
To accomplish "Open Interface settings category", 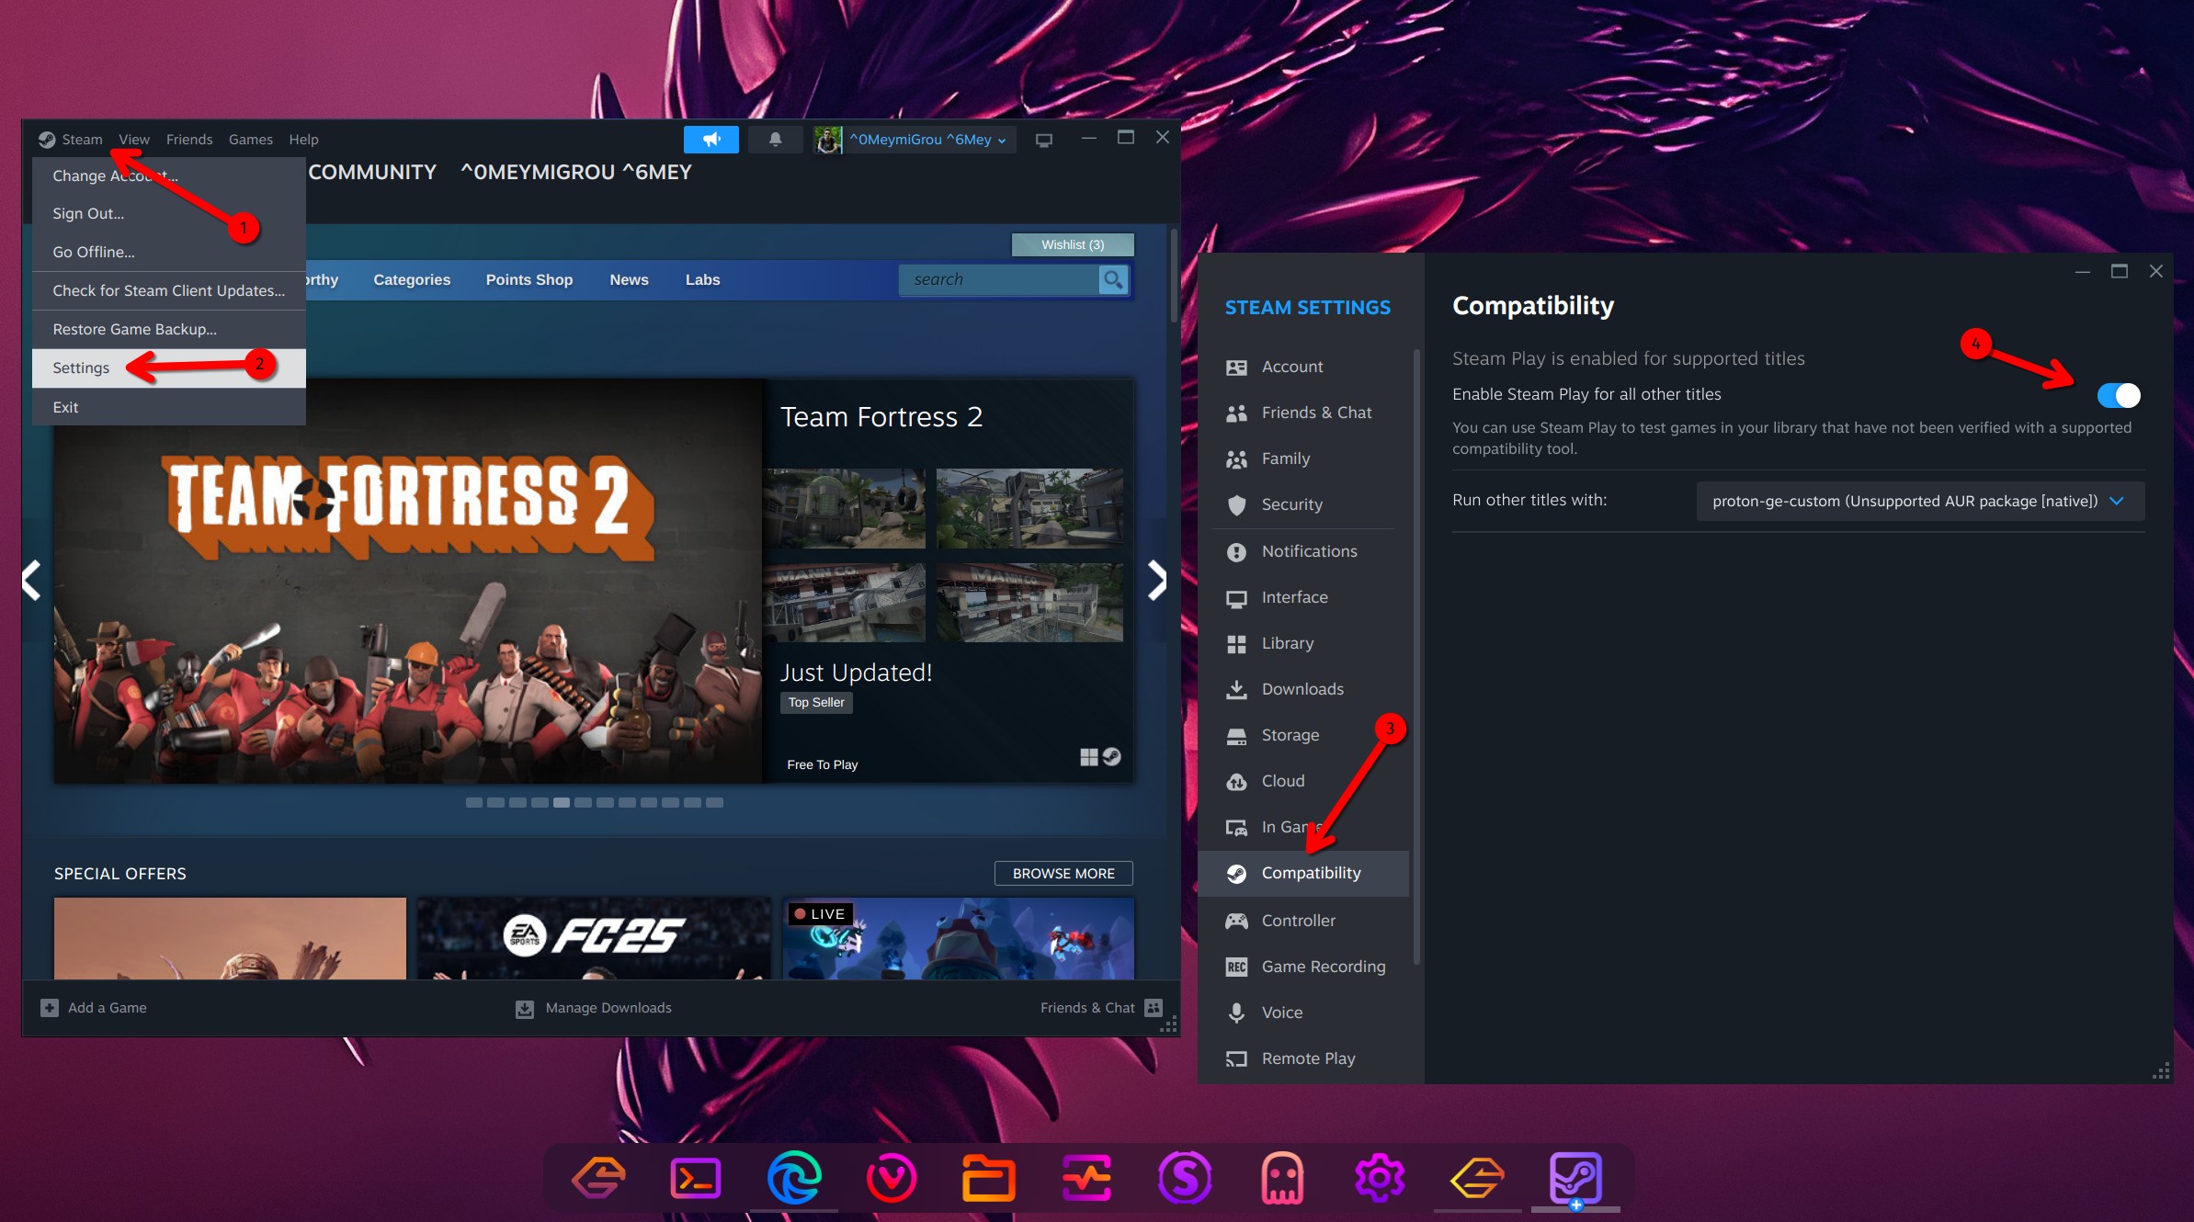I will 1303,597.
